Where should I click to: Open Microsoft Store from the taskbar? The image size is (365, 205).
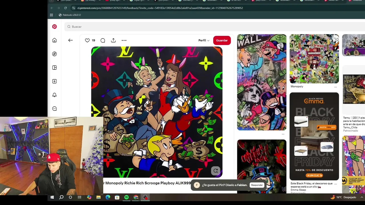pyautogui.click(x=117, y=197)
